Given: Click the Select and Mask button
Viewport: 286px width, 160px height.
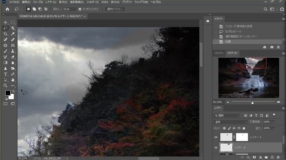Looking at the screenshot, I should coord(115,9).
